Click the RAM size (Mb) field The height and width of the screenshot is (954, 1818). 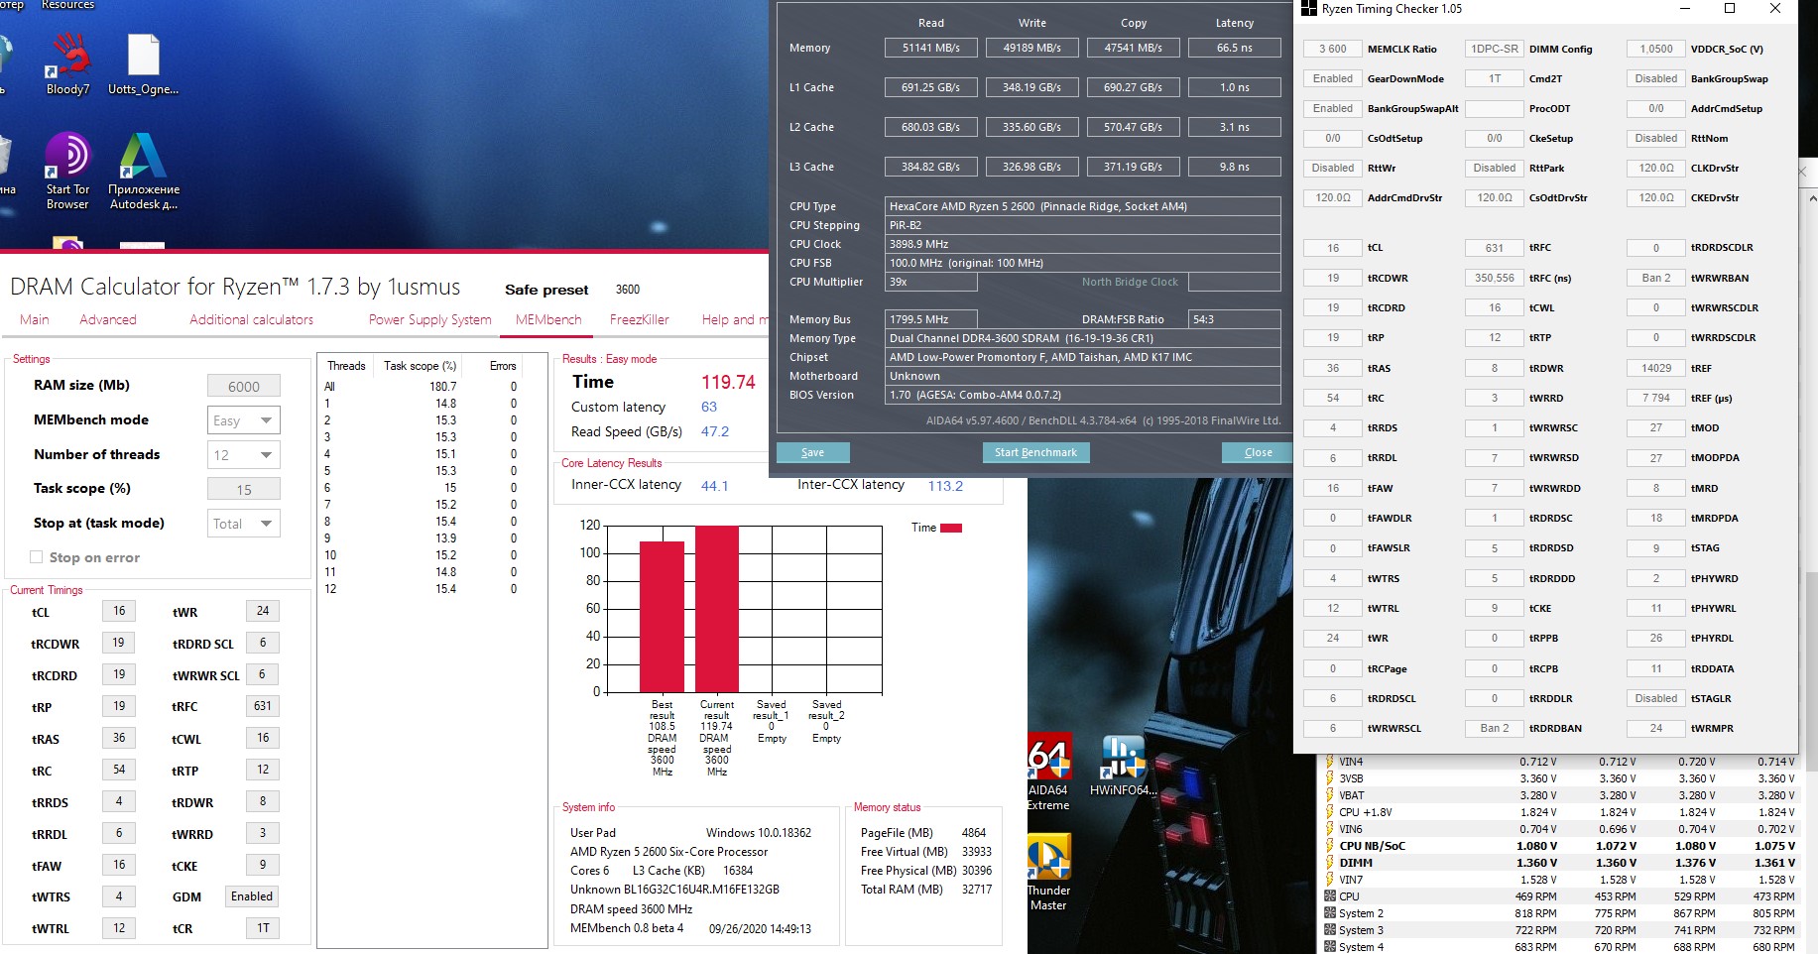pyautogui.click(x=244, y=386)
